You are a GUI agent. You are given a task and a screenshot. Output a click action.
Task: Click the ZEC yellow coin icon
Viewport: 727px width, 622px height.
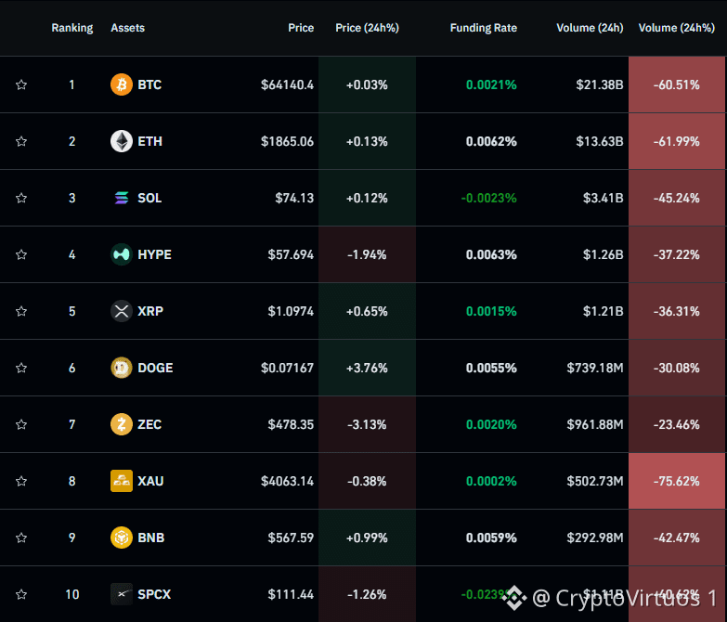(122, 424)
